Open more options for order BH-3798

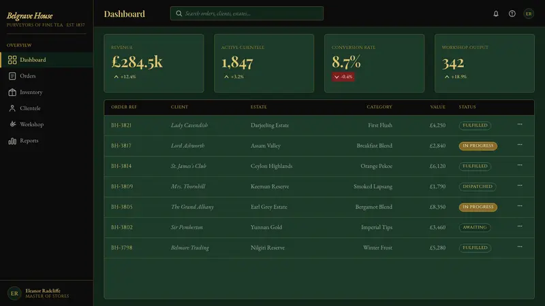pyautogui.click(x=520, y=247)
